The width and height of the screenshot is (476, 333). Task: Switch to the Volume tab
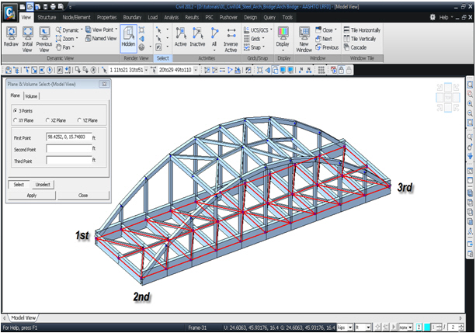pyautogui.click(x=31, y=96)
